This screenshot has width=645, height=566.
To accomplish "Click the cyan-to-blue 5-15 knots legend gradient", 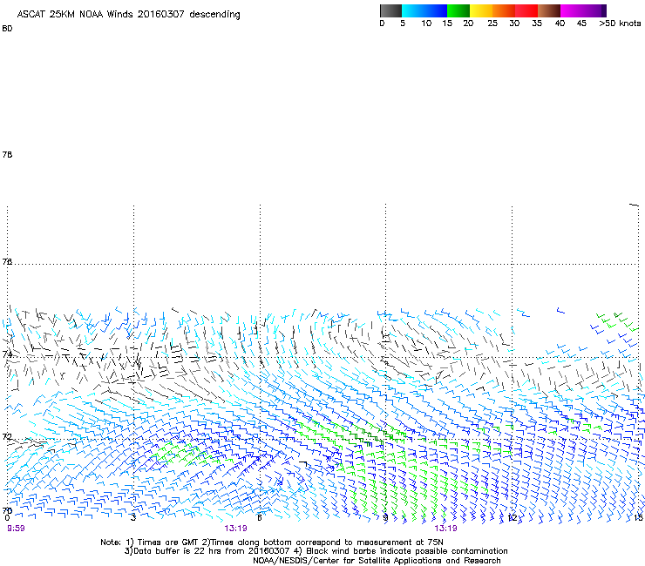I will (424, 10).
